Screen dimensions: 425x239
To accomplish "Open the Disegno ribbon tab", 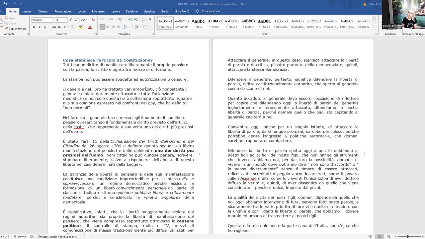I will (43, 11).
